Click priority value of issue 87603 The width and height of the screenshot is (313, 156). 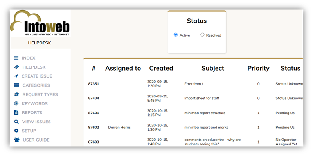click(x=259, y=142)
